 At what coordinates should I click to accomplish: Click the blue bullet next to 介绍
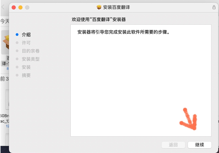17,35
